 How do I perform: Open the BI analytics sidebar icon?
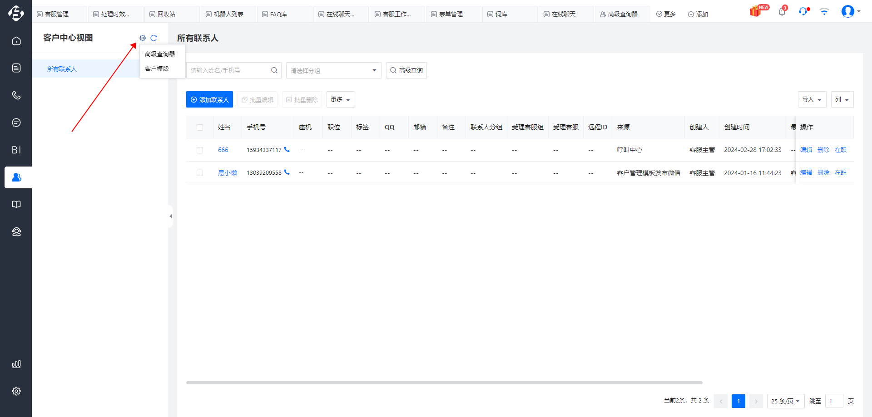click(16, 150)
